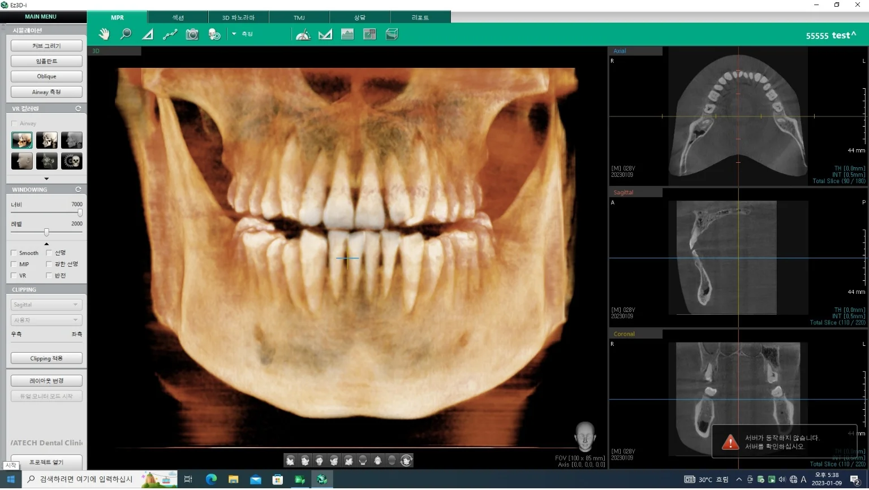Viewport: 869px width, 490px height.
Task: Click the 프로젝트 열기 button
Action: (46, 462)
